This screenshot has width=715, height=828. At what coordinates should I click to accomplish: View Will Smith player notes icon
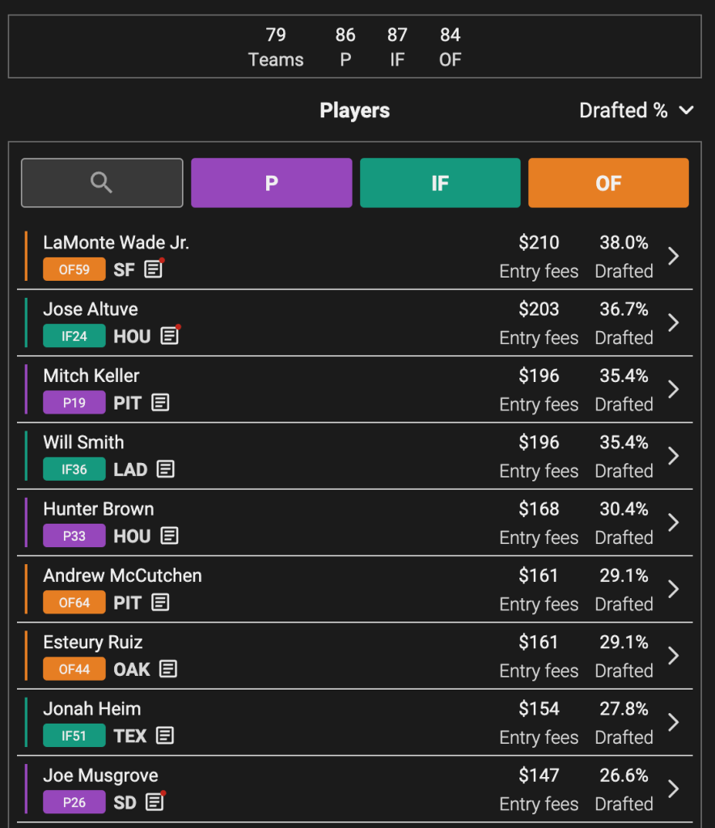(166, 469)
